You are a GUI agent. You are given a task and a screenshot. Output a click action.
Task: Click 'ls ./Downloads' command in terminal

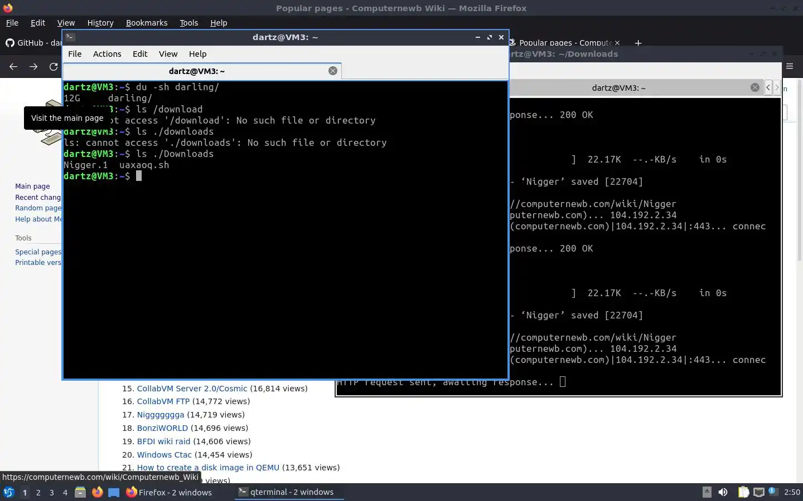pos(175,154)
